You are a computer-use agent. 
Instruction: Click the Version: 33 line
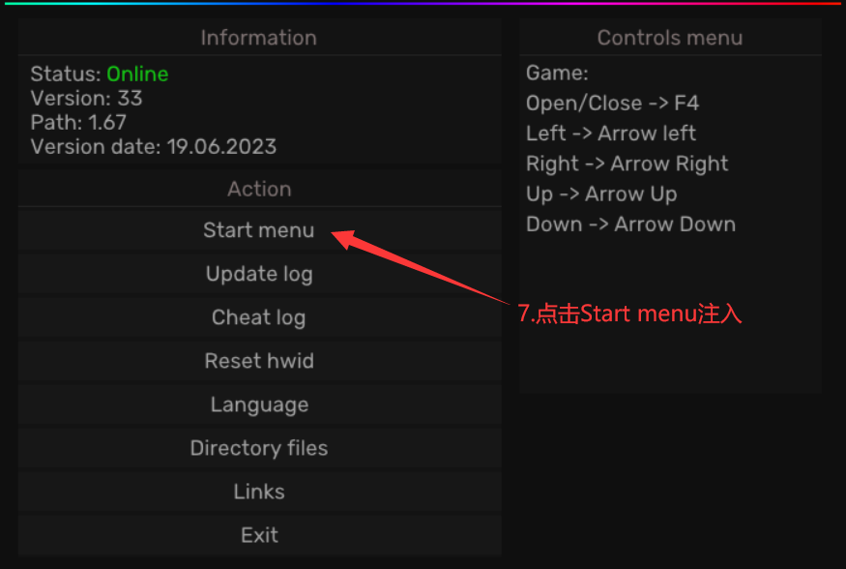(86, 98)
